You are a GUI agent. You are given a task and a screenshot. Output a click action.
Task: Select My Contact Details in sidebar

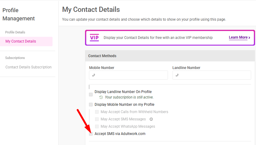tap(21, 41)
